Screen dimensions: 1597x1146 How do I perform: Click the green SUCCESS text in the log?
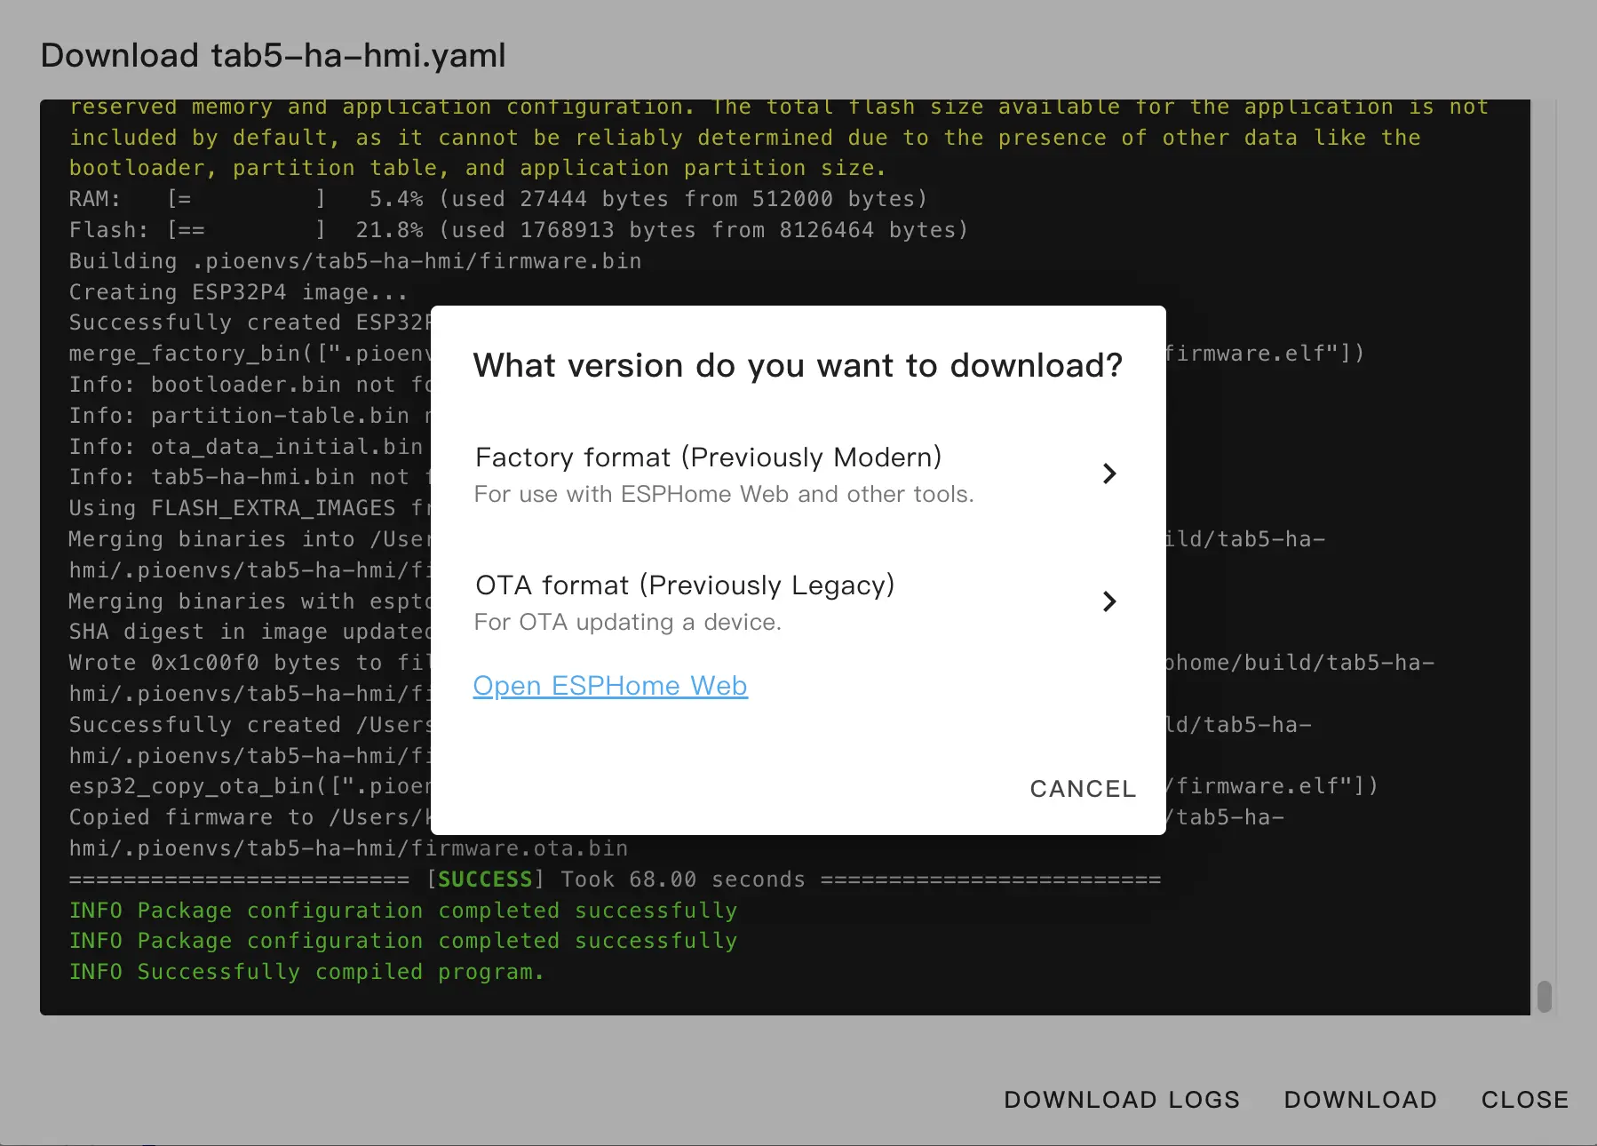point(485,879)
